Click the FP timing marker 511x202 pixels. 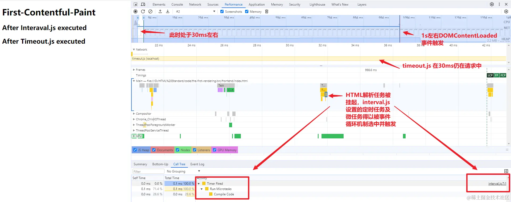click(x=497, y=75)
